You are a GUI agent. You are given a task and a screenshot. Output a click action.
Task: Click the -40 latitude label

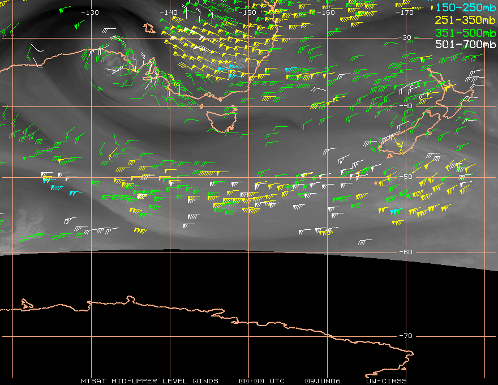coord(406,106)
